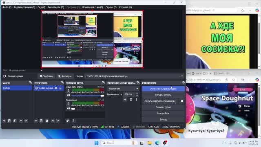The height and width of the screenshot is (147, 261).
Task: Open the preview scaling dropdown arrow
Action: pyautogui.click(x=42, y=70)
